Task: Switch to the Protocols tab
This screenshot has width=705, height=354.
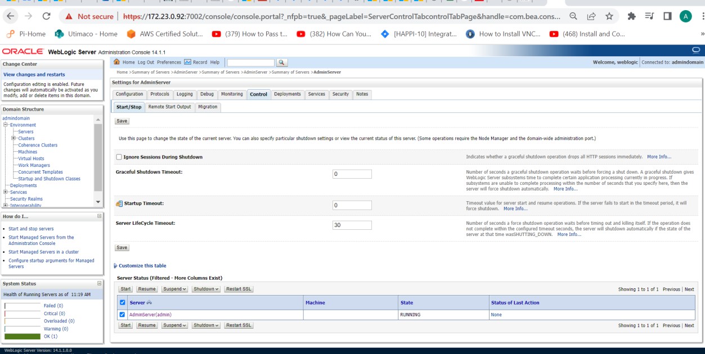Action: point(160,94)
